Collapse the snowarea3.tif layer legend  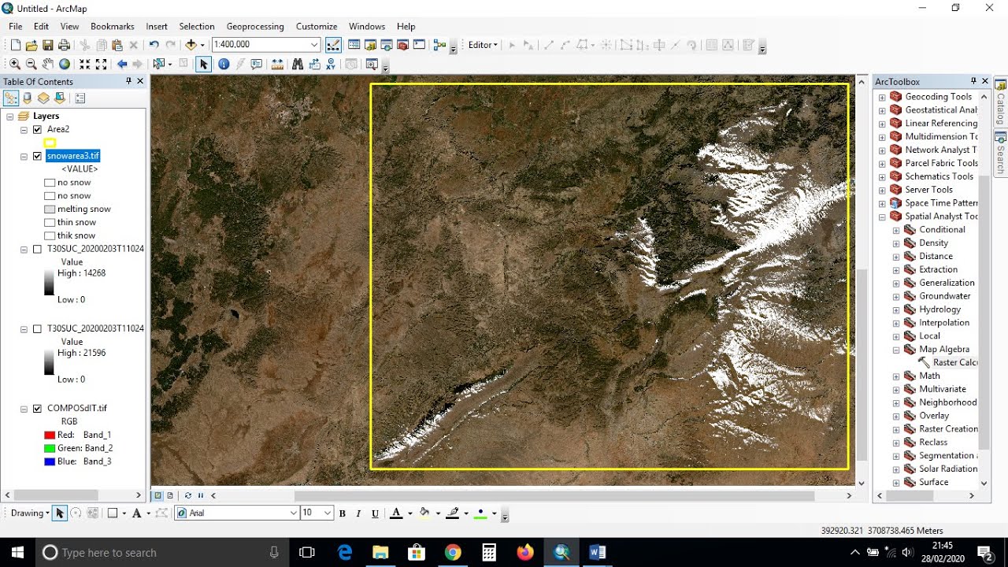coord(24,156)
